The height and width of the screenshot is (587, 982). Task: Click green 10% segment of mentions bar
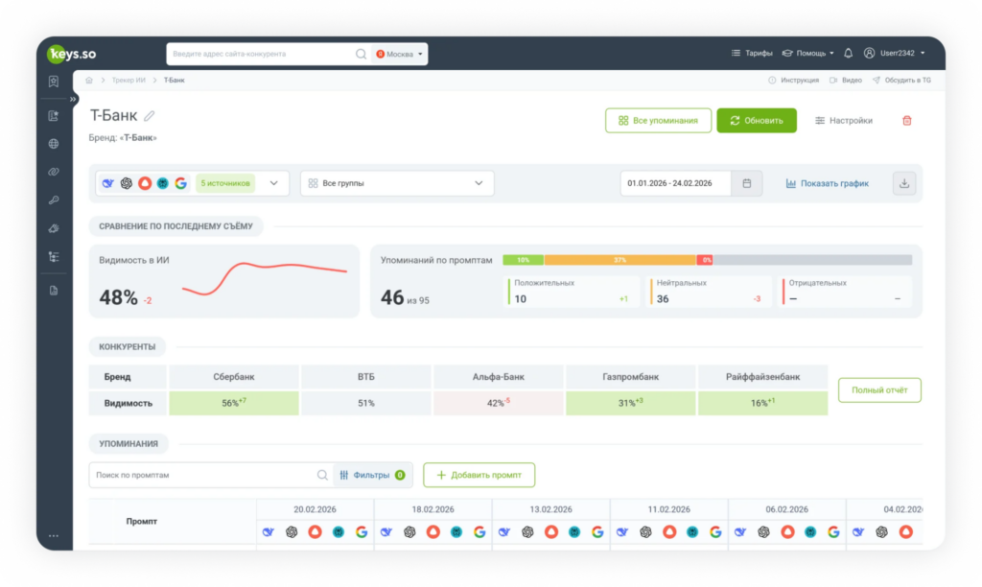pyautogui.click(x=523, y=260)
